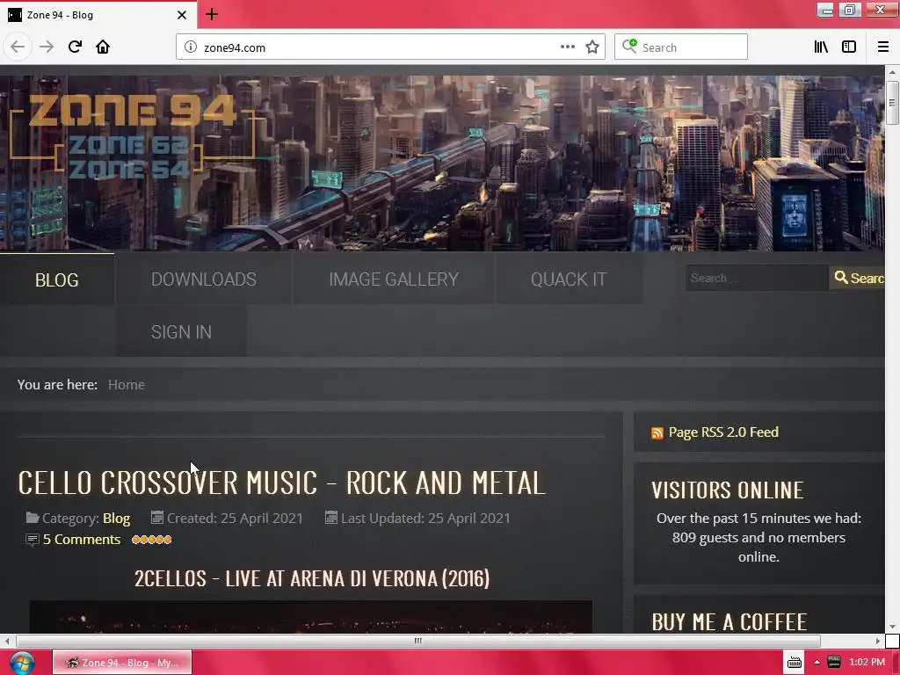The image size is (900, 675).
Task: Click the VISITORS ONLINE heading
Action: (x=727, y=490)
